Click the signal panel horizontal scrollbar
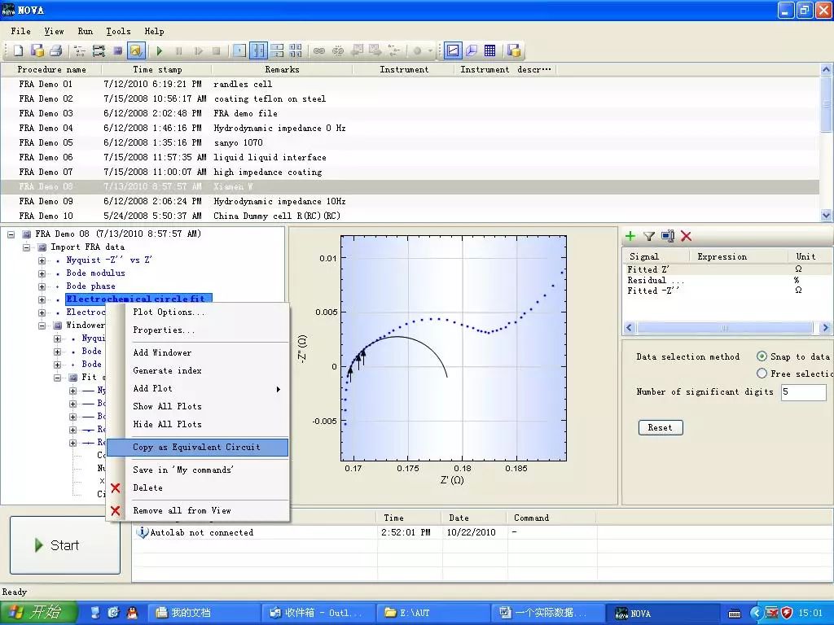Image resolution: width=834 pixels, height=625 pixels. coord(724,328)
